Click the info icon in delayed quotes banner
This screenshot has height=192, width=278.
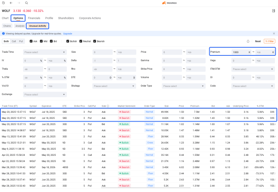pyautogui.click(x=3, y=33)
